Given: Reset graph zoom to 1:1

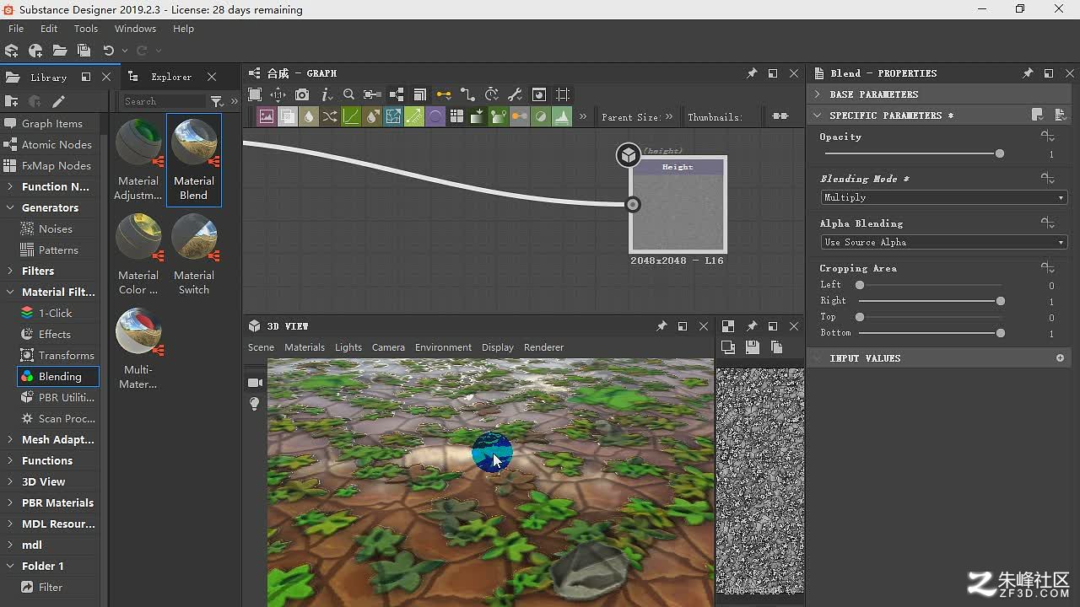Looking at the screenshot, I should 278,94.
